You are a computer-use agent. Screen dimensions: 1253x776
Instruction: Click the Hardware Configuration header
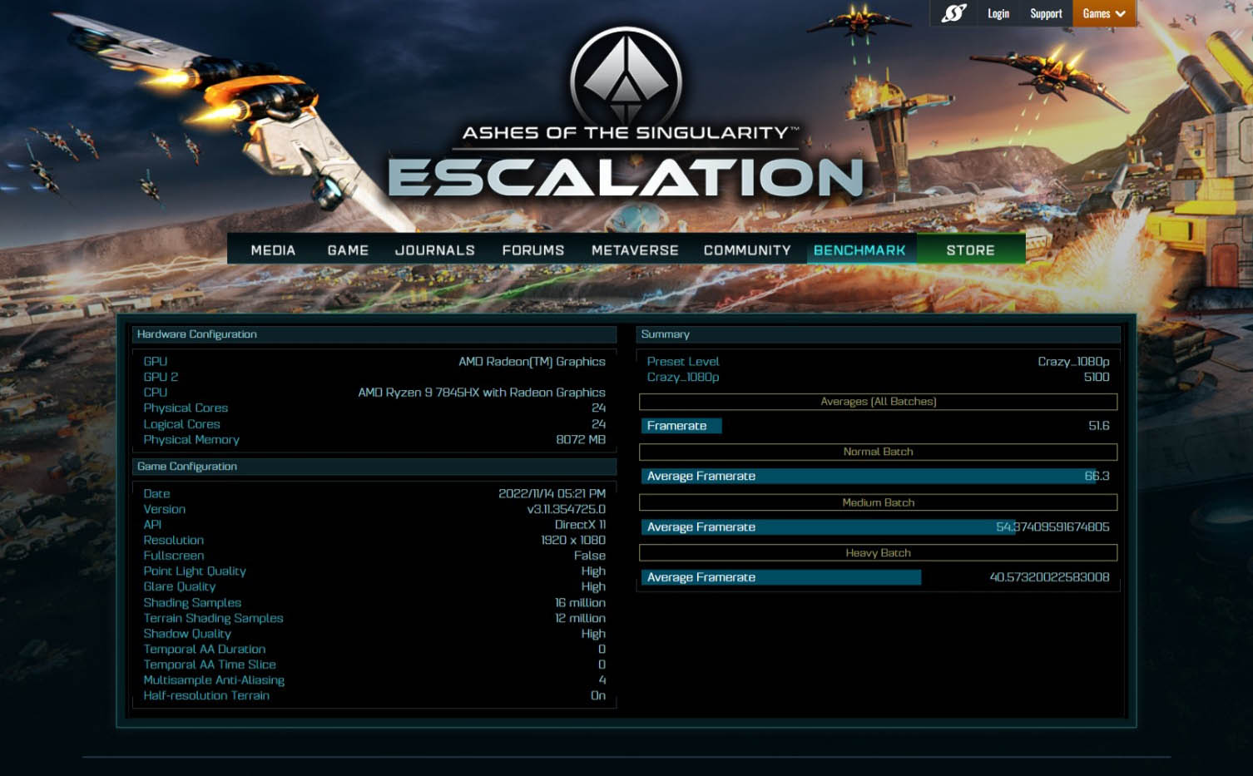(374, 334)
